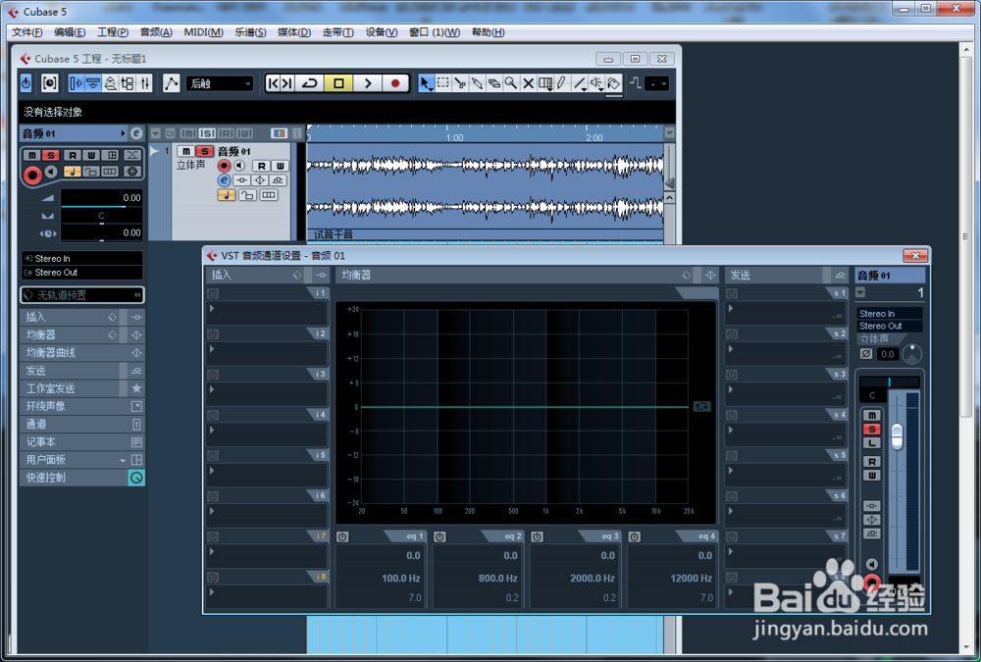This screenshot has height=662, width=981.
Task: Open the 编辑 menu
Action: point(70,32)
